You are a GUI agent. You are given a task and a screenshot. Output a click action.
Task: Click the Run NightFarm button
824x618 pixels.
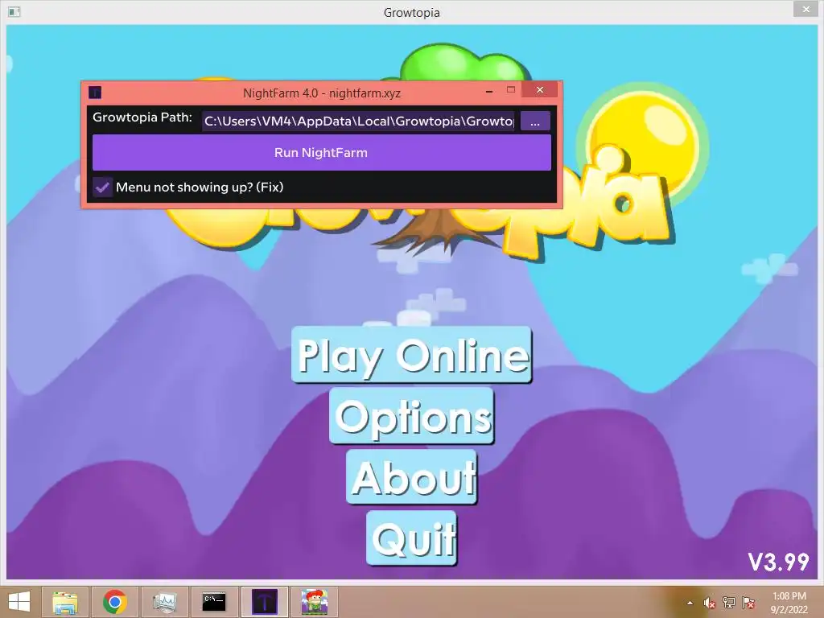(322, 152)
